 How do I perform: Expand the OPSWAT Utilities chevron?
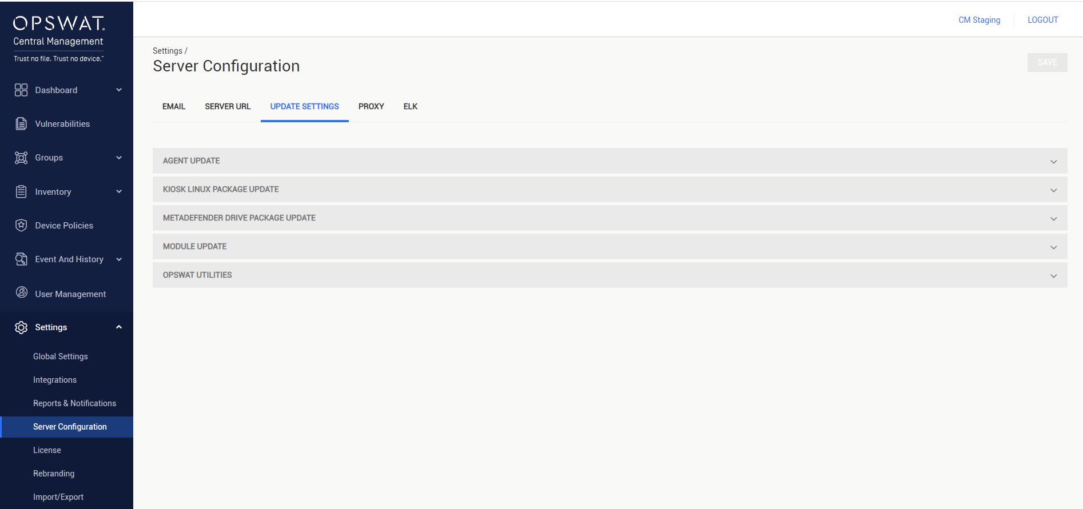coord(1053,276)
